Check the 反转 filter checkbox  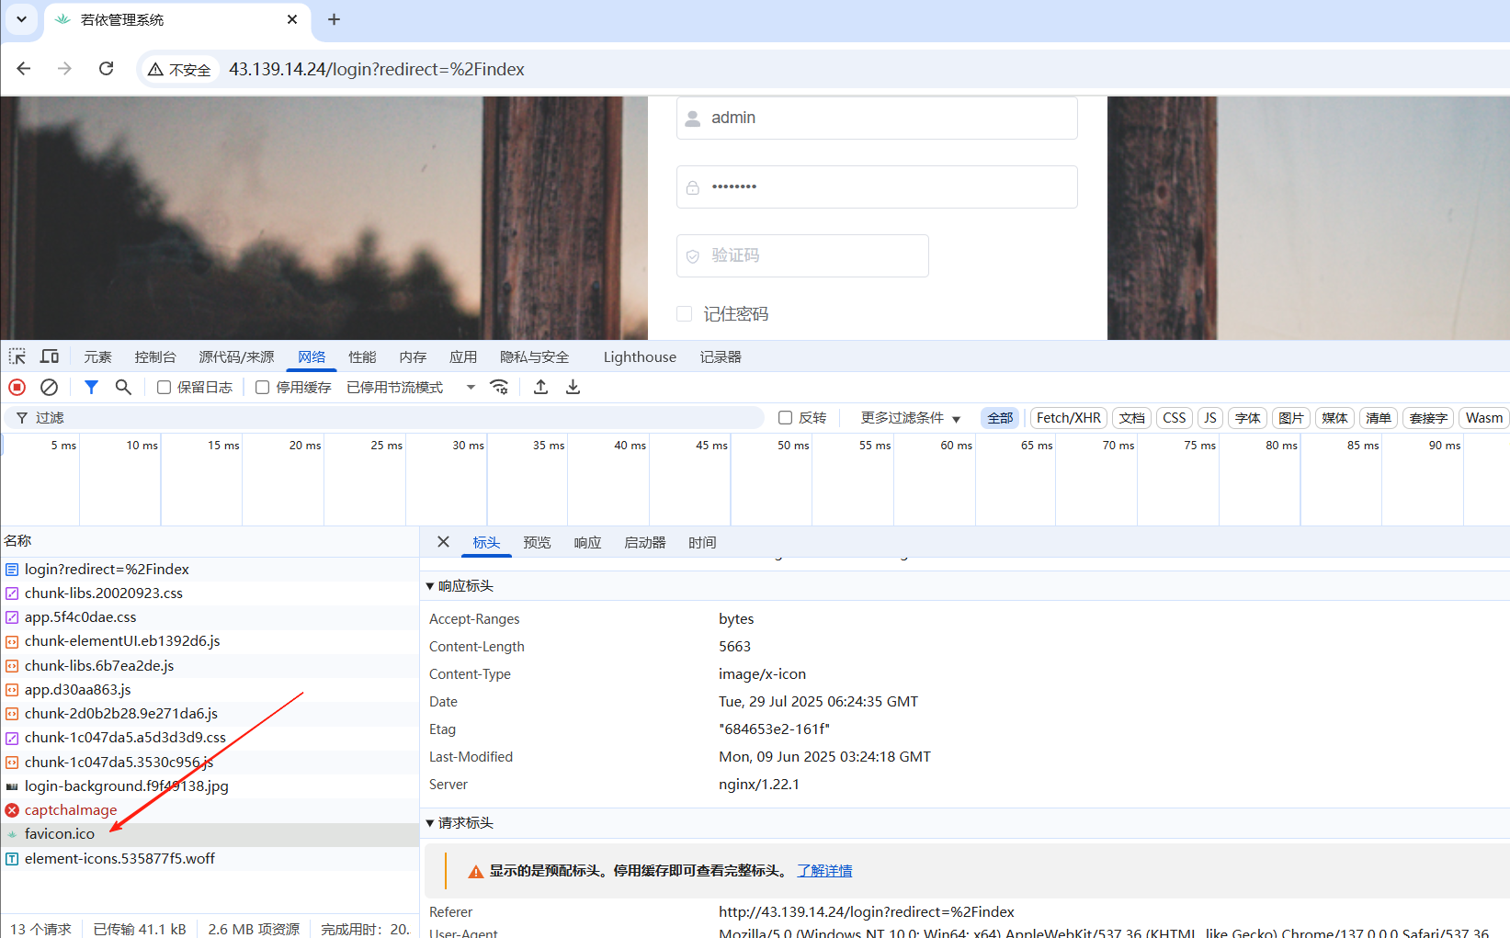[785, 417]
